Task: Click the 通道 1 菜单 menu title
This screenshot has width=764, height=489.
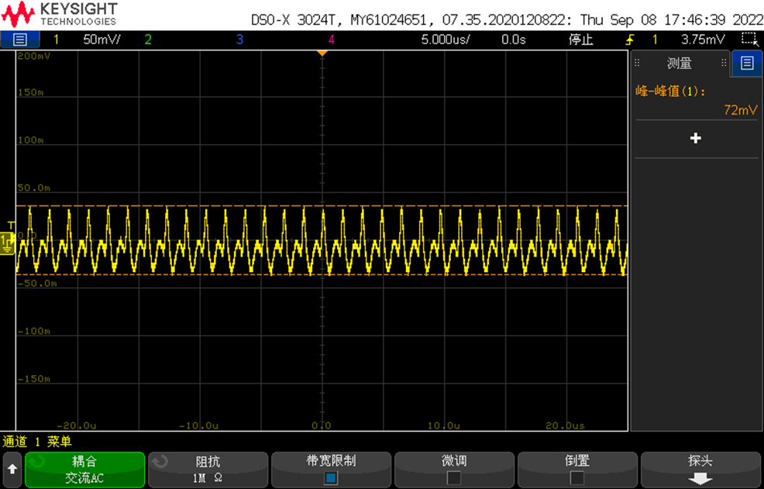Action: click(37, 442)
